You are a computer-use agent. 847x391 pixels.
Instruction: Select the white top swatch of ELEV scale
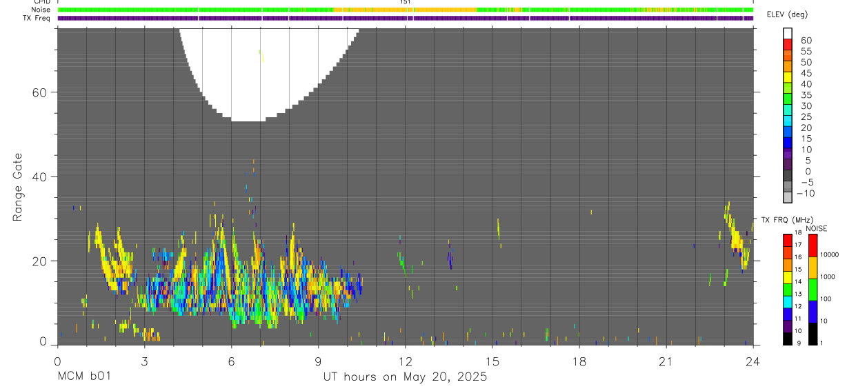point(788,34)
